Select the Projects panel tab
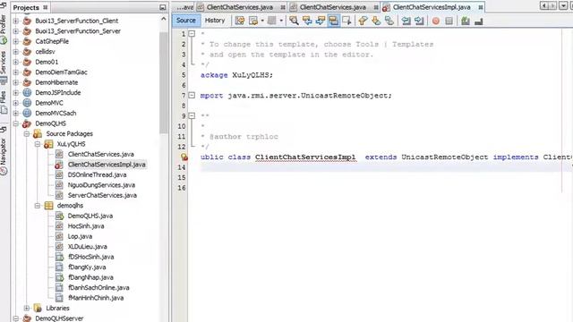 [26, 7]
